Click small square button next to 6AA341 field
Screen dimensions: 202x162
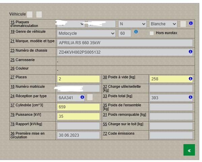[x=90, y=98]
